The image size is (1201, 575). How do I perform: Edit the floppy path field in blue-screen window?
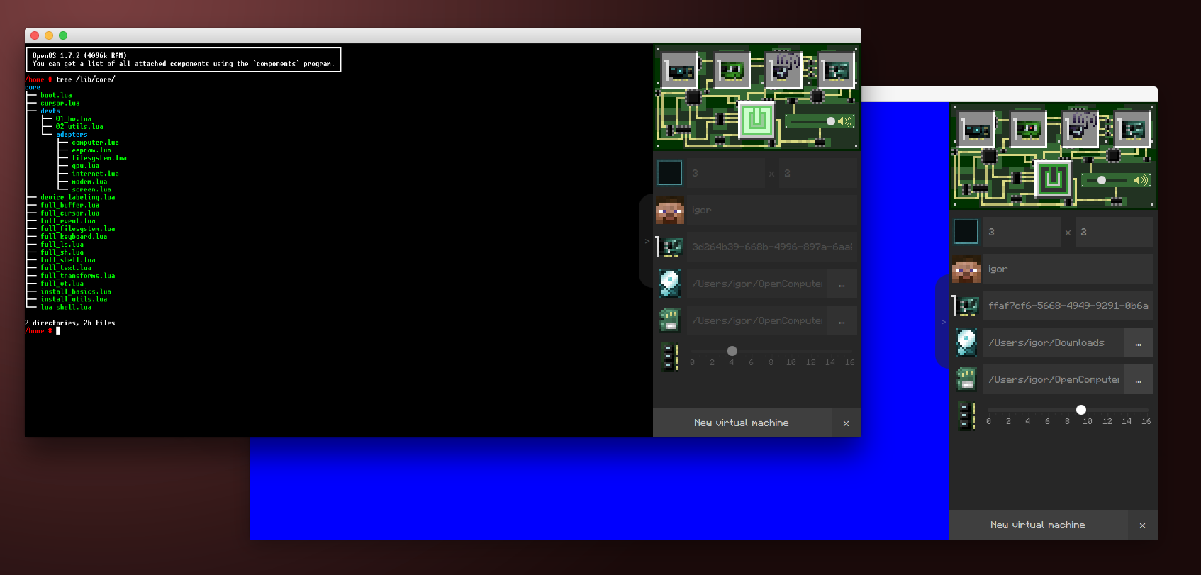click(x=1053, y=379)
